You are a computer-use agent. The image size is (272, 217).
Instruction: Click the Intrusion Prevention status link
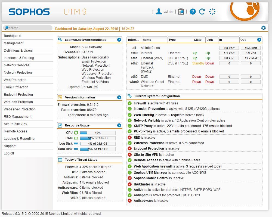(149, 109)
